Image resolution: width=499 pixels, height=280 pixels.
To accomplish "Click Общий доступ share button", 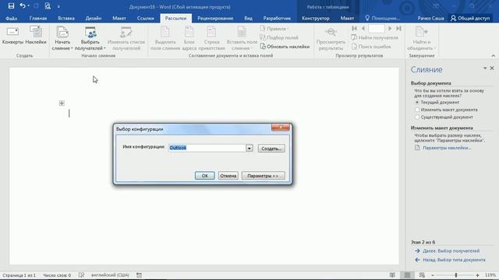I will 470,19.
